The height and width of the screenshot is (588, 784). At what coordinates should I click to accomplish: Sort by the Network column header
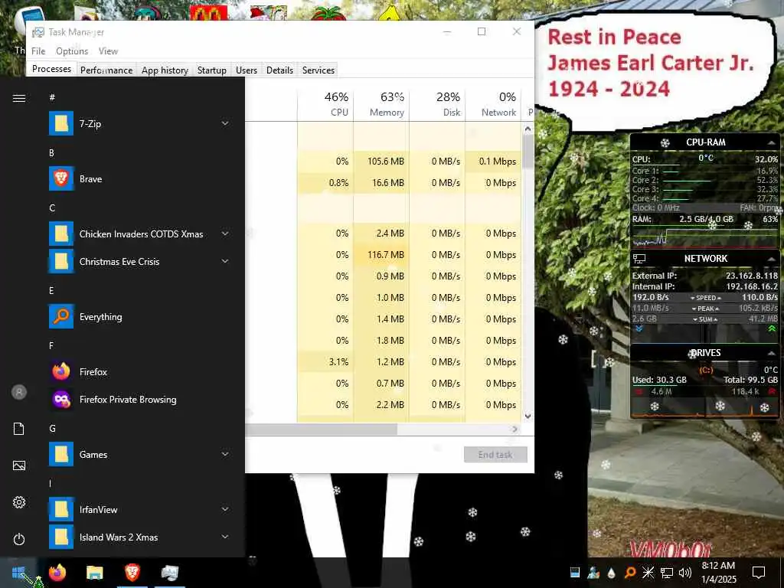pyautogui.click(x=493, y=104)
